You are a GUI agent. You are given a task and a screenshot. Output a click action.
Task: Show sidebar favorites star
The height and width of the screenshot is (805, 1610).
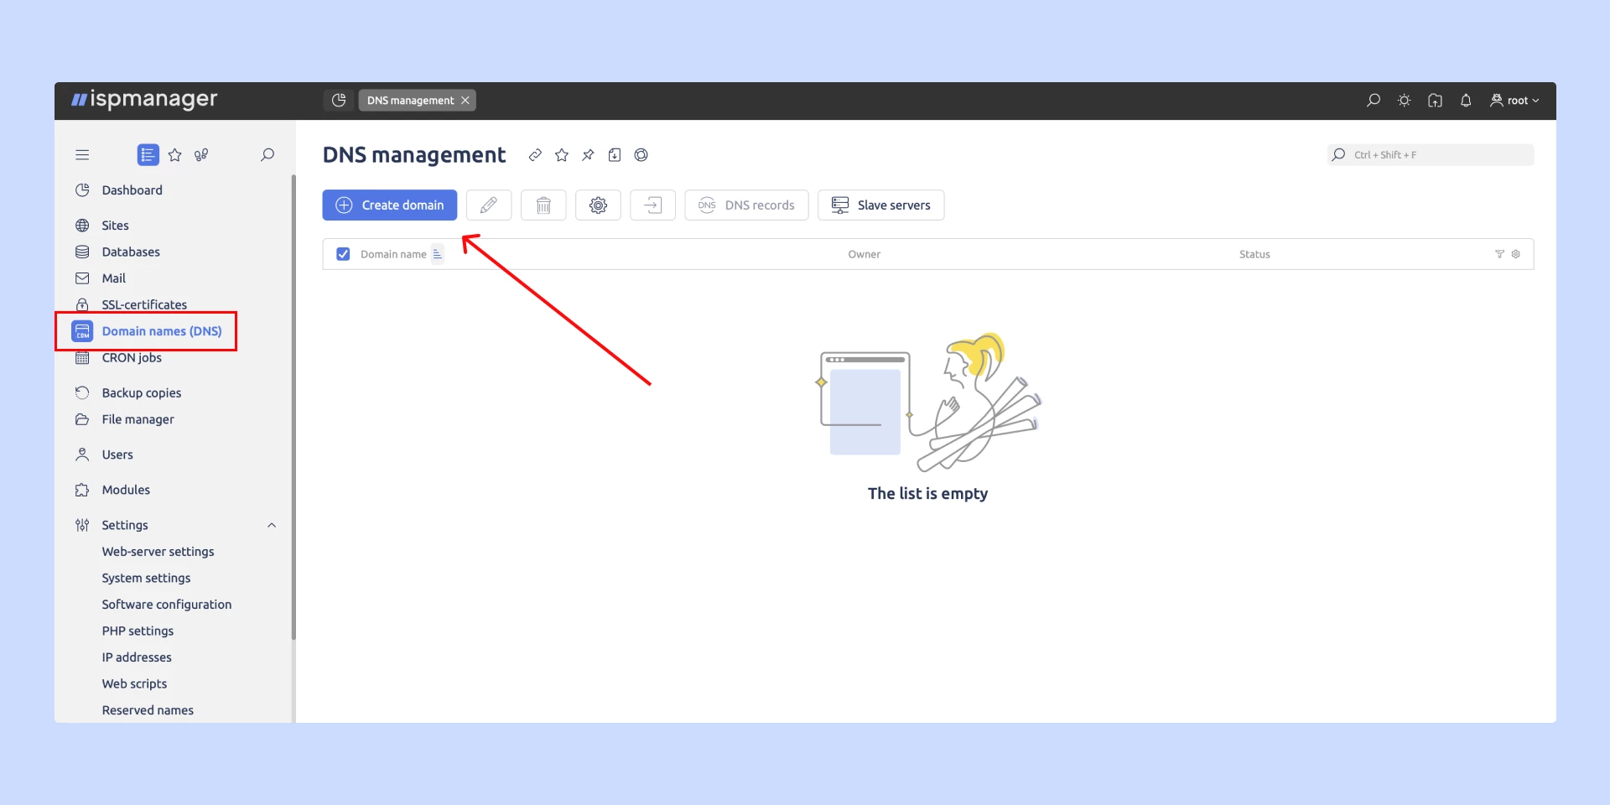point(175,155)
